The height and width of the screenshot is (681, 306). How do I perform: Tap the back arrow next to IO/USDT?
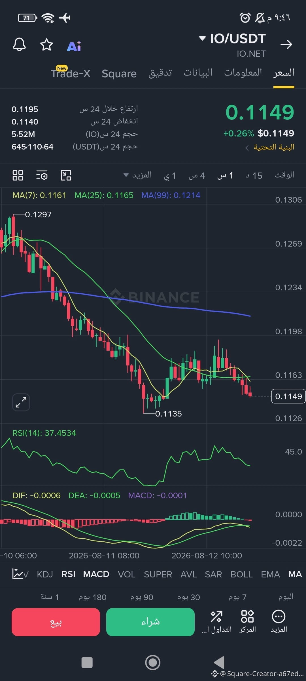[286, 44]
